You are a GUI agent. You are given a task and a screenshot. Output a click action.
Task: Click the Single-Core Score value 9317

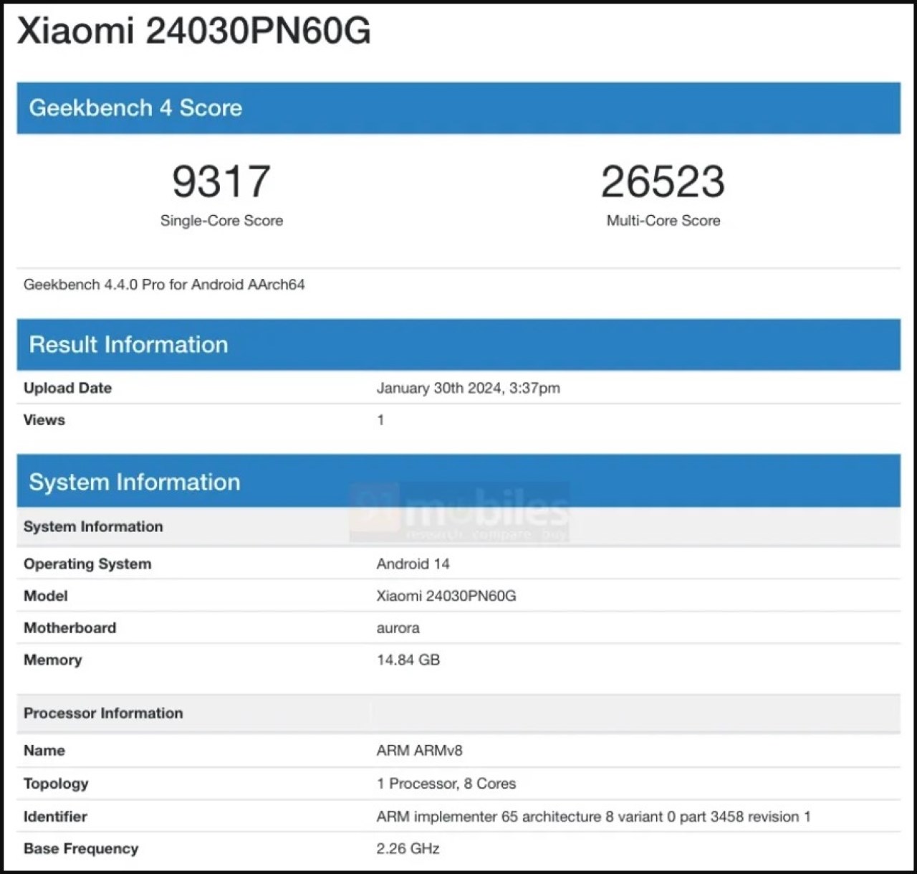222,181
